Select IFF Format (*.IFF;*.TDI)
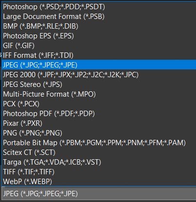The height and width of the screenshot is (202, 196). [x=99, y=55]
